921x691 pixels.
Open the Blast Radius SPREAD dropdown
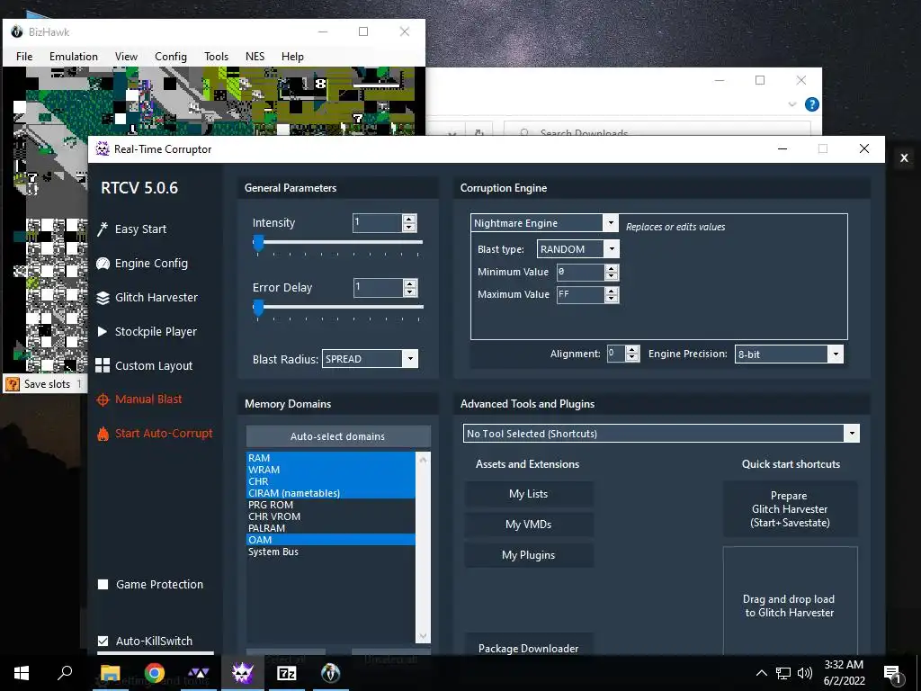pyautogui.click(x=410, y=359)
